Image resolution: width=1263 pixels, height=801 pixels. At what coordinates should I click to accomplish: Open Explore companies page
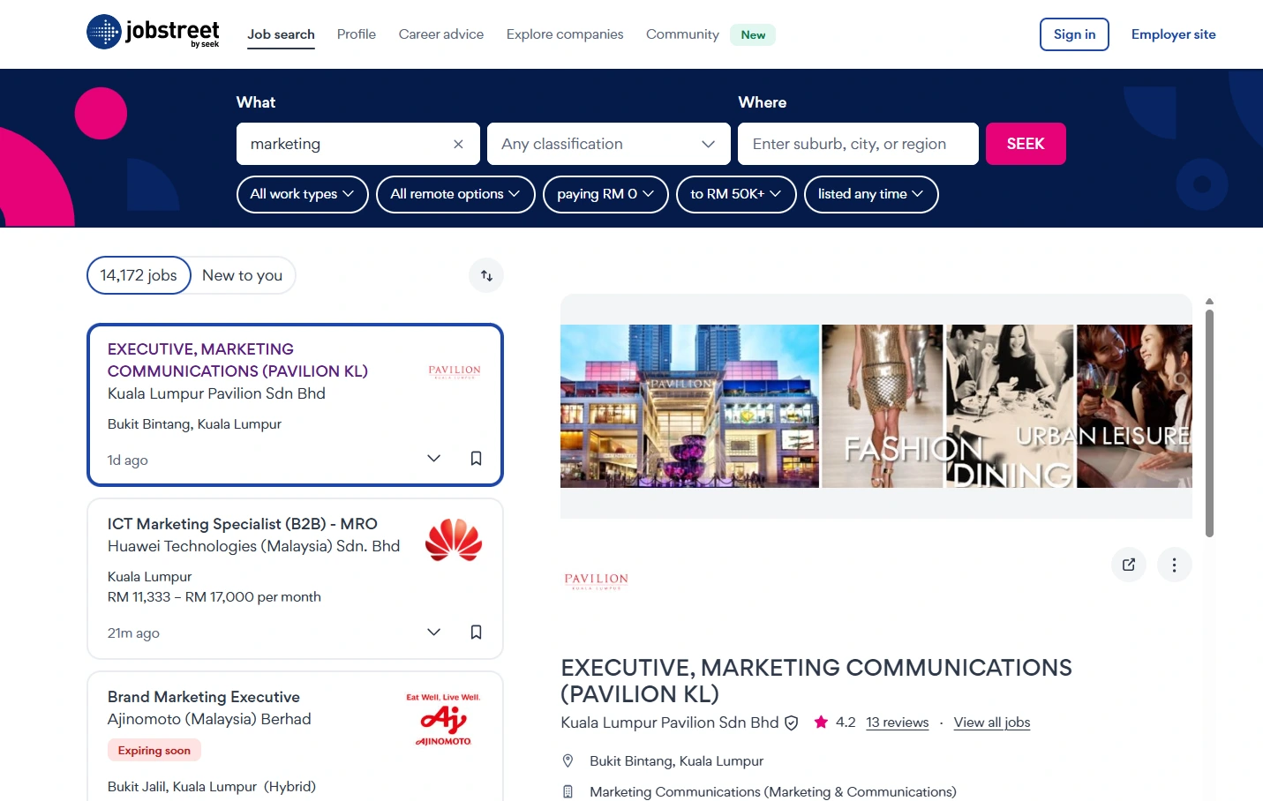click(565, 34)
